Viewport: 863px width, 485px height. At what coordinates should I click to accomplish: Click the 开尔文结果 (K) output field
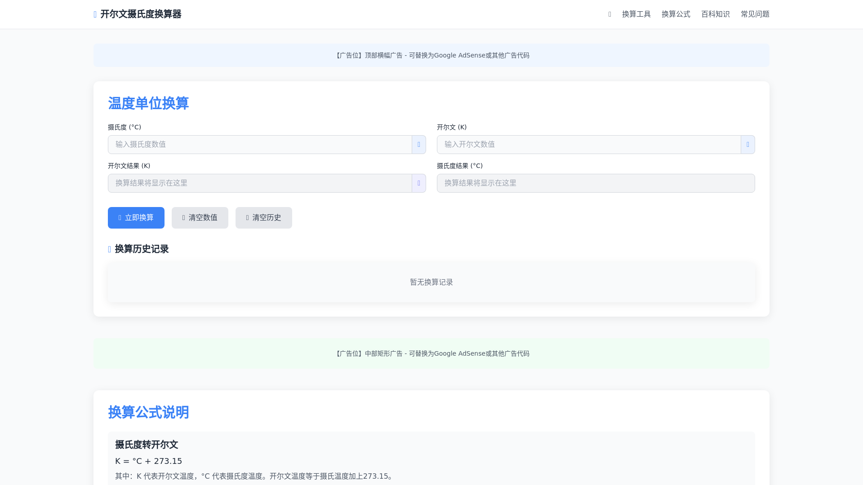(x=260, y=183)
